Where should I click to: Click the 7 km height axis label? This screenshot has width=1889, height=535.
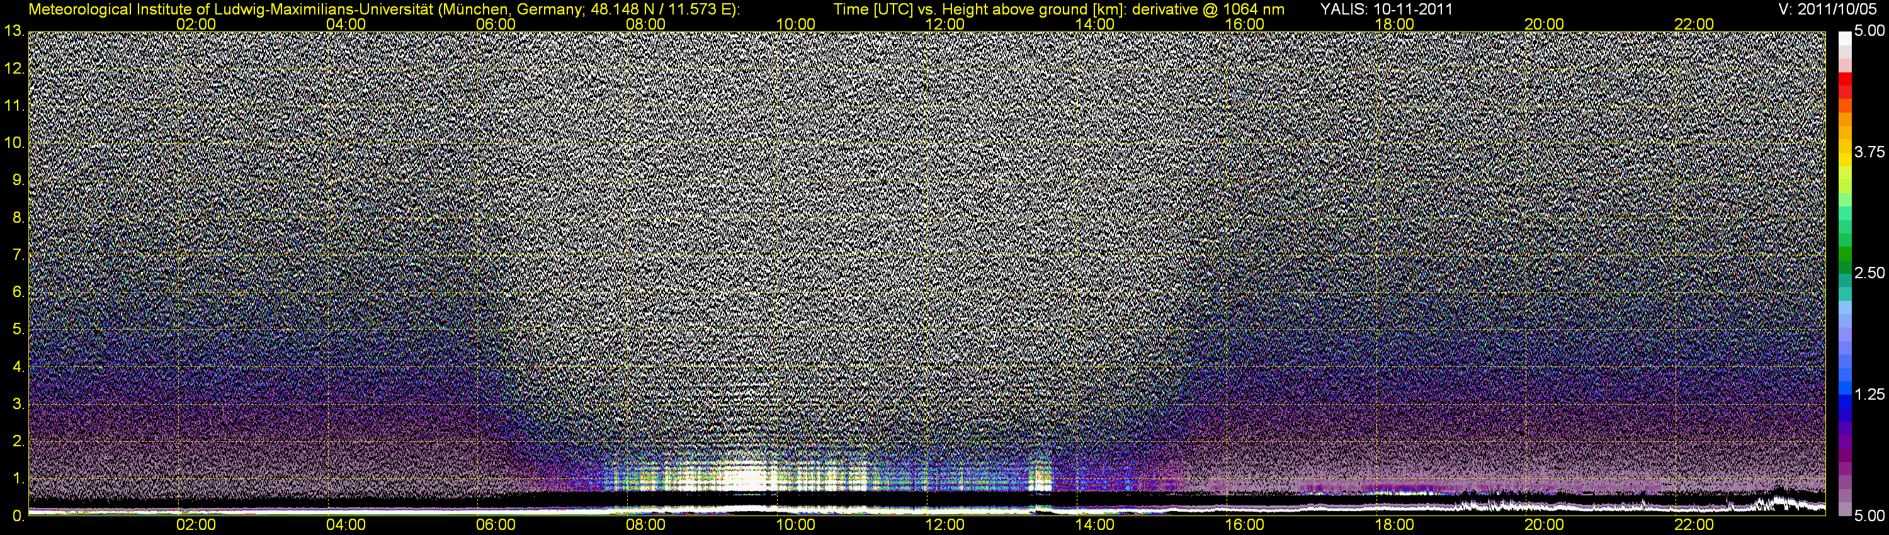(18, 255)
